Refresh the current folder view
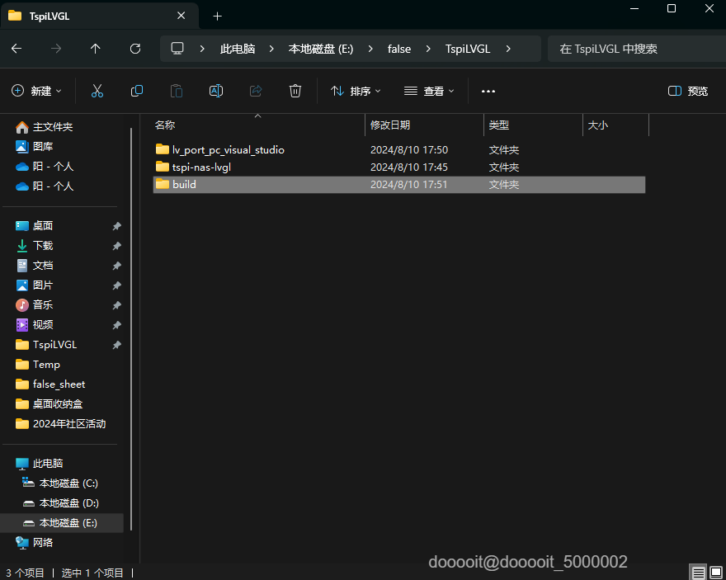Screen dimensions: 726x580 (135, 49)
